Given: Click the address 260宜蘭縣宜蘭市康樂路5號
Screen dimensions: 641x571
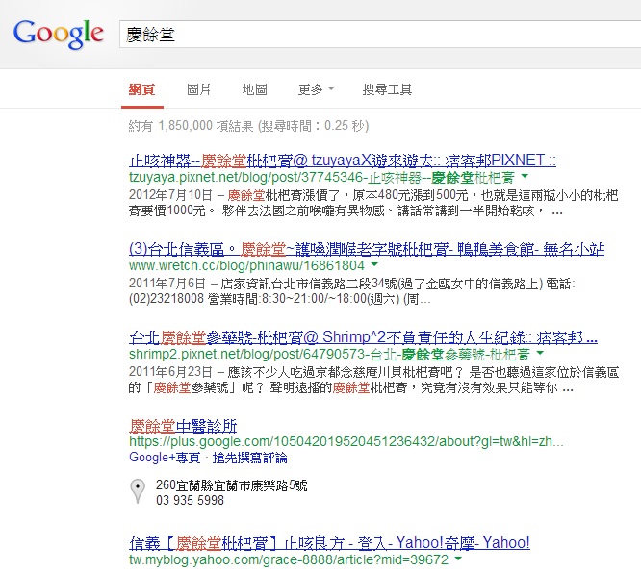Looking at the screenshot, I should [231, 485].
